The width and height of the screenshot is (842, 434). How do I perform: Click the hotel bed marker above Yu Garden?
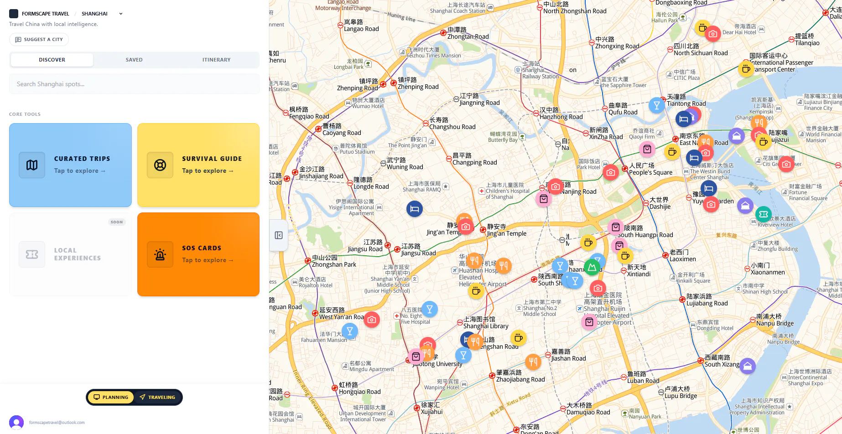coord(709,188)
